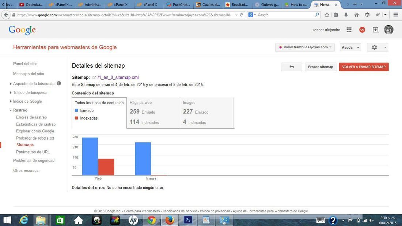Open the HP icon in the taskbar
The height and width of the screenshot is (226, 402).
133,220
